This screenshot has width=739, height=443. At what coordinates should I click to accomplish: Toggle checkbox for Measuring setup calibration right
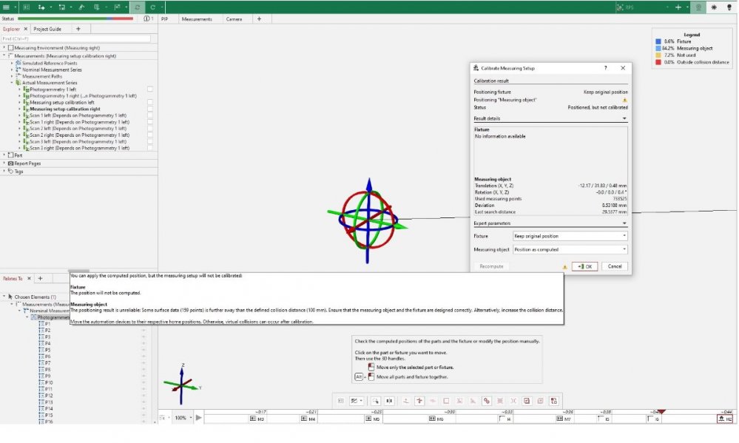tap(149, 109)
